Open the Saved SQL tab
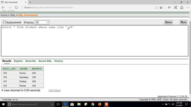Viewport: 191px width, 107px height. 45,61
